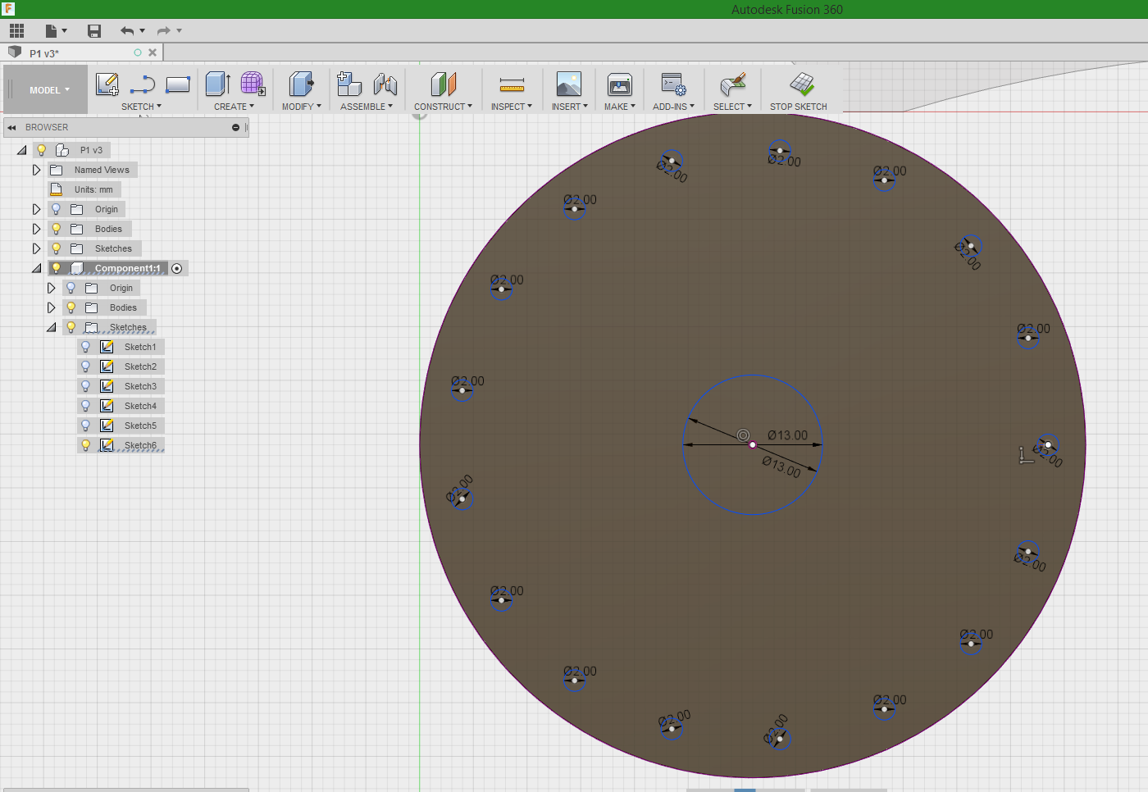Open the SKETCH menu

coord(141,107)
